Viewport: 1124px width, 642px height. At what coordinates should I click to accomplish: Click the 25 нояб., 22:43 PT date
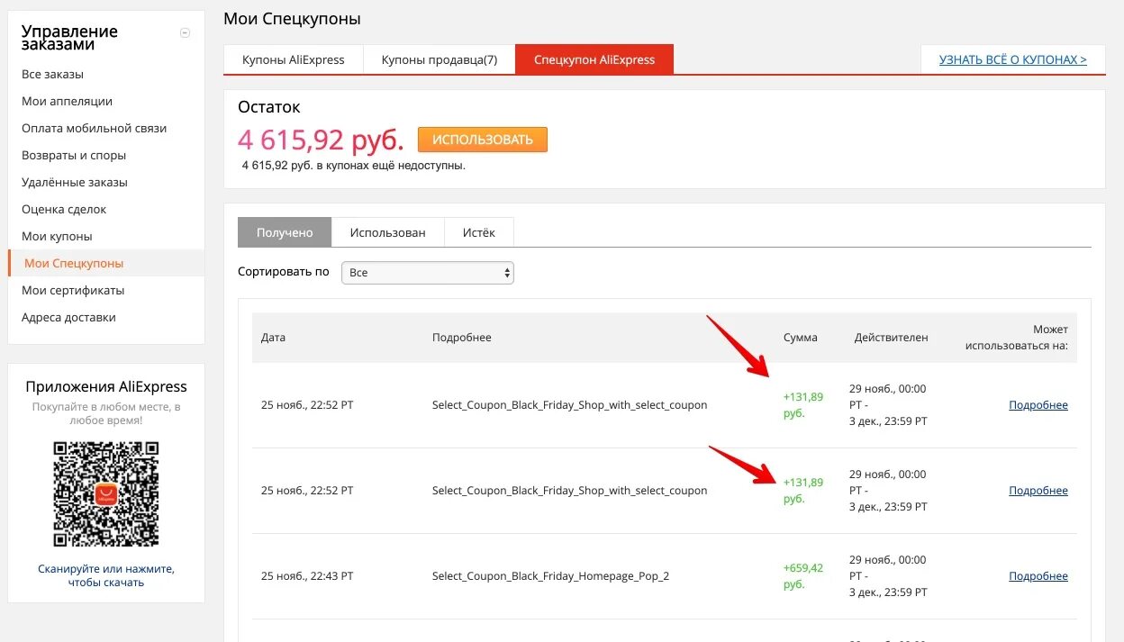[x=307, y=576]
